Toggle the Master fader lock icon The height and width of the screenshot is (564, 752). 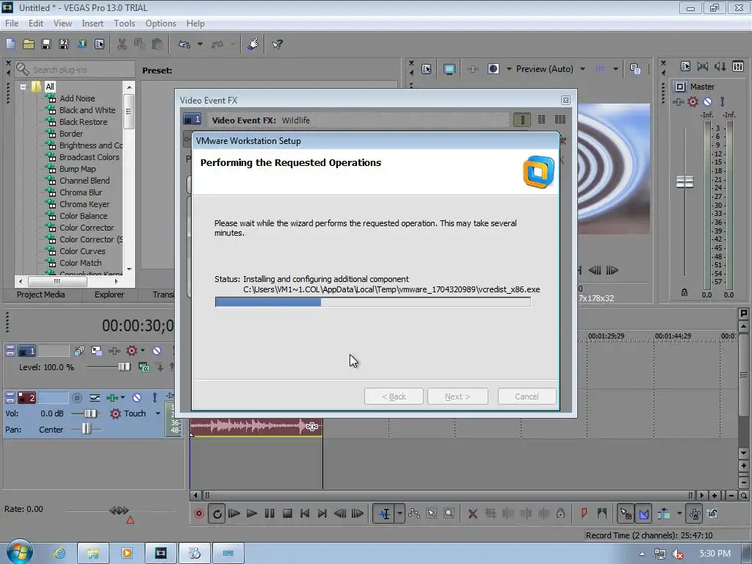point(684,292)
